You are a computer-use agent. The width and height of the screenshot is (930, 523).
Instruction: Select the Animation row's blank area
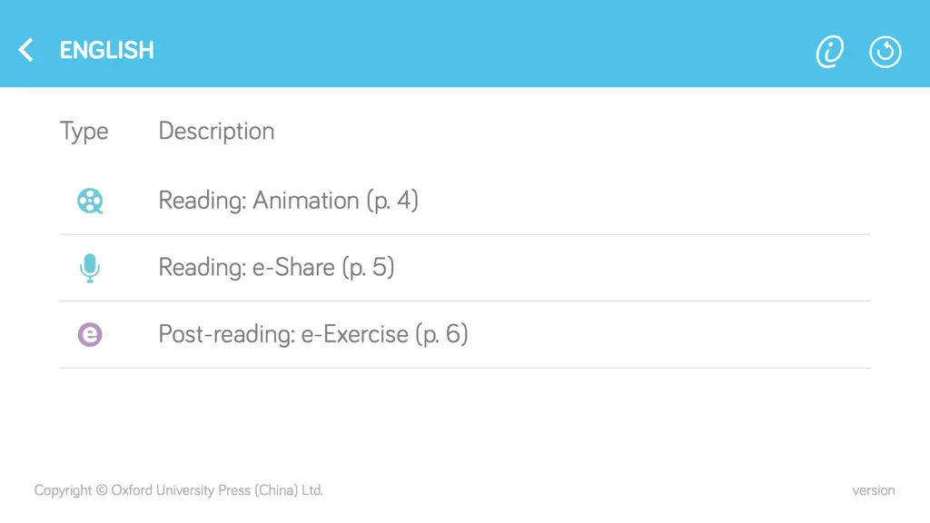pyautogui.click(x=644, y=201)
